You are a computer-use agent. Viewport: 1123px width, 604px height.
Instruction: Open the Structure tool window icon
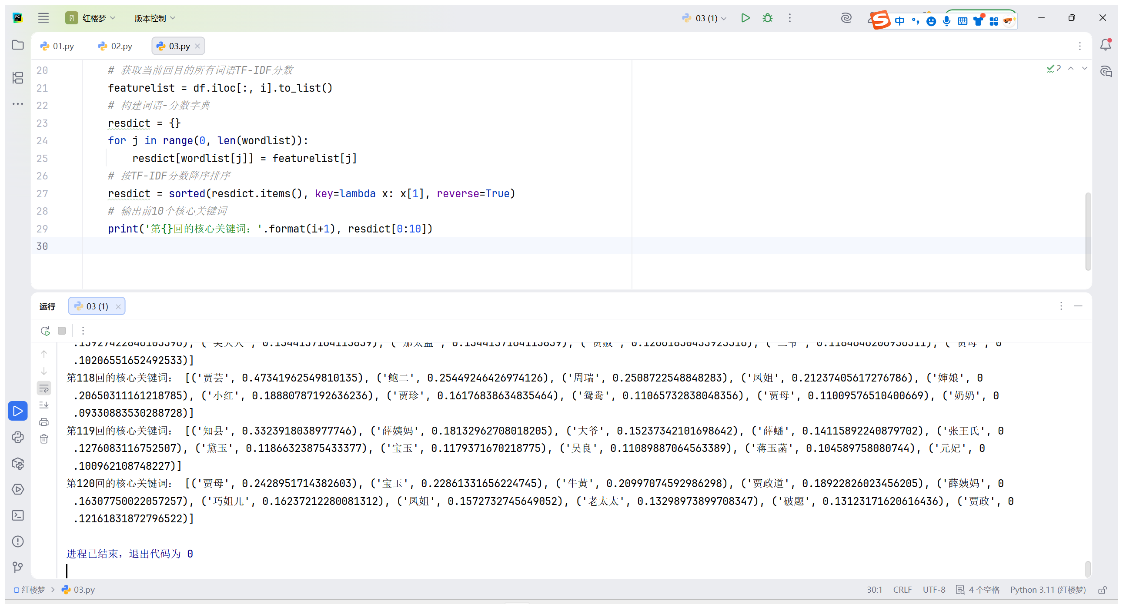click(18, 78)
